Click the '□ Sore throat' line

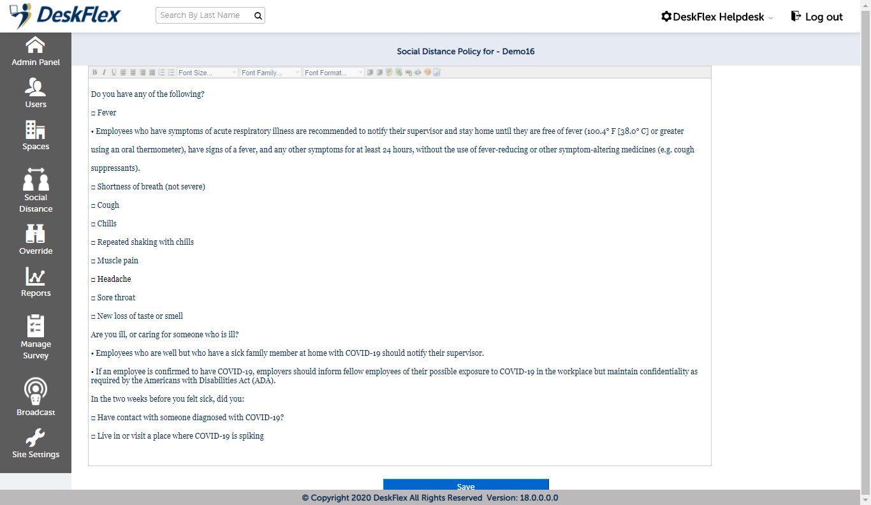[x=113, y=298]
